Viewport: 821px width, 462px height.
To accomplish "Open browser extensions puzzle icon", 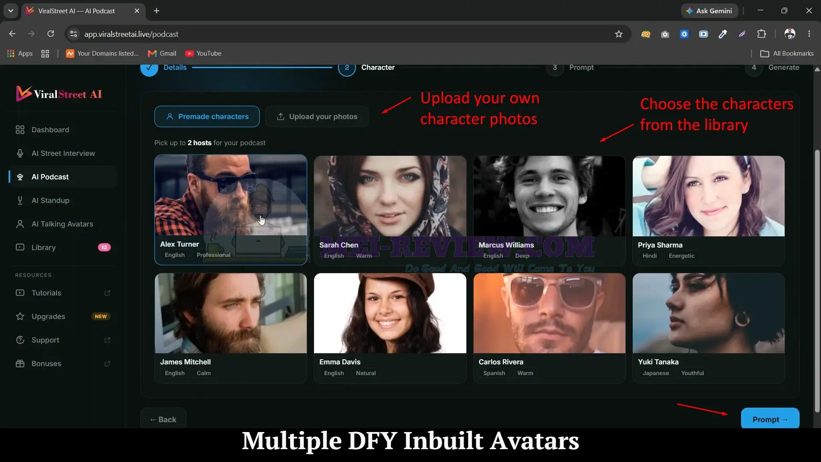I will click(x=762, y=34).
